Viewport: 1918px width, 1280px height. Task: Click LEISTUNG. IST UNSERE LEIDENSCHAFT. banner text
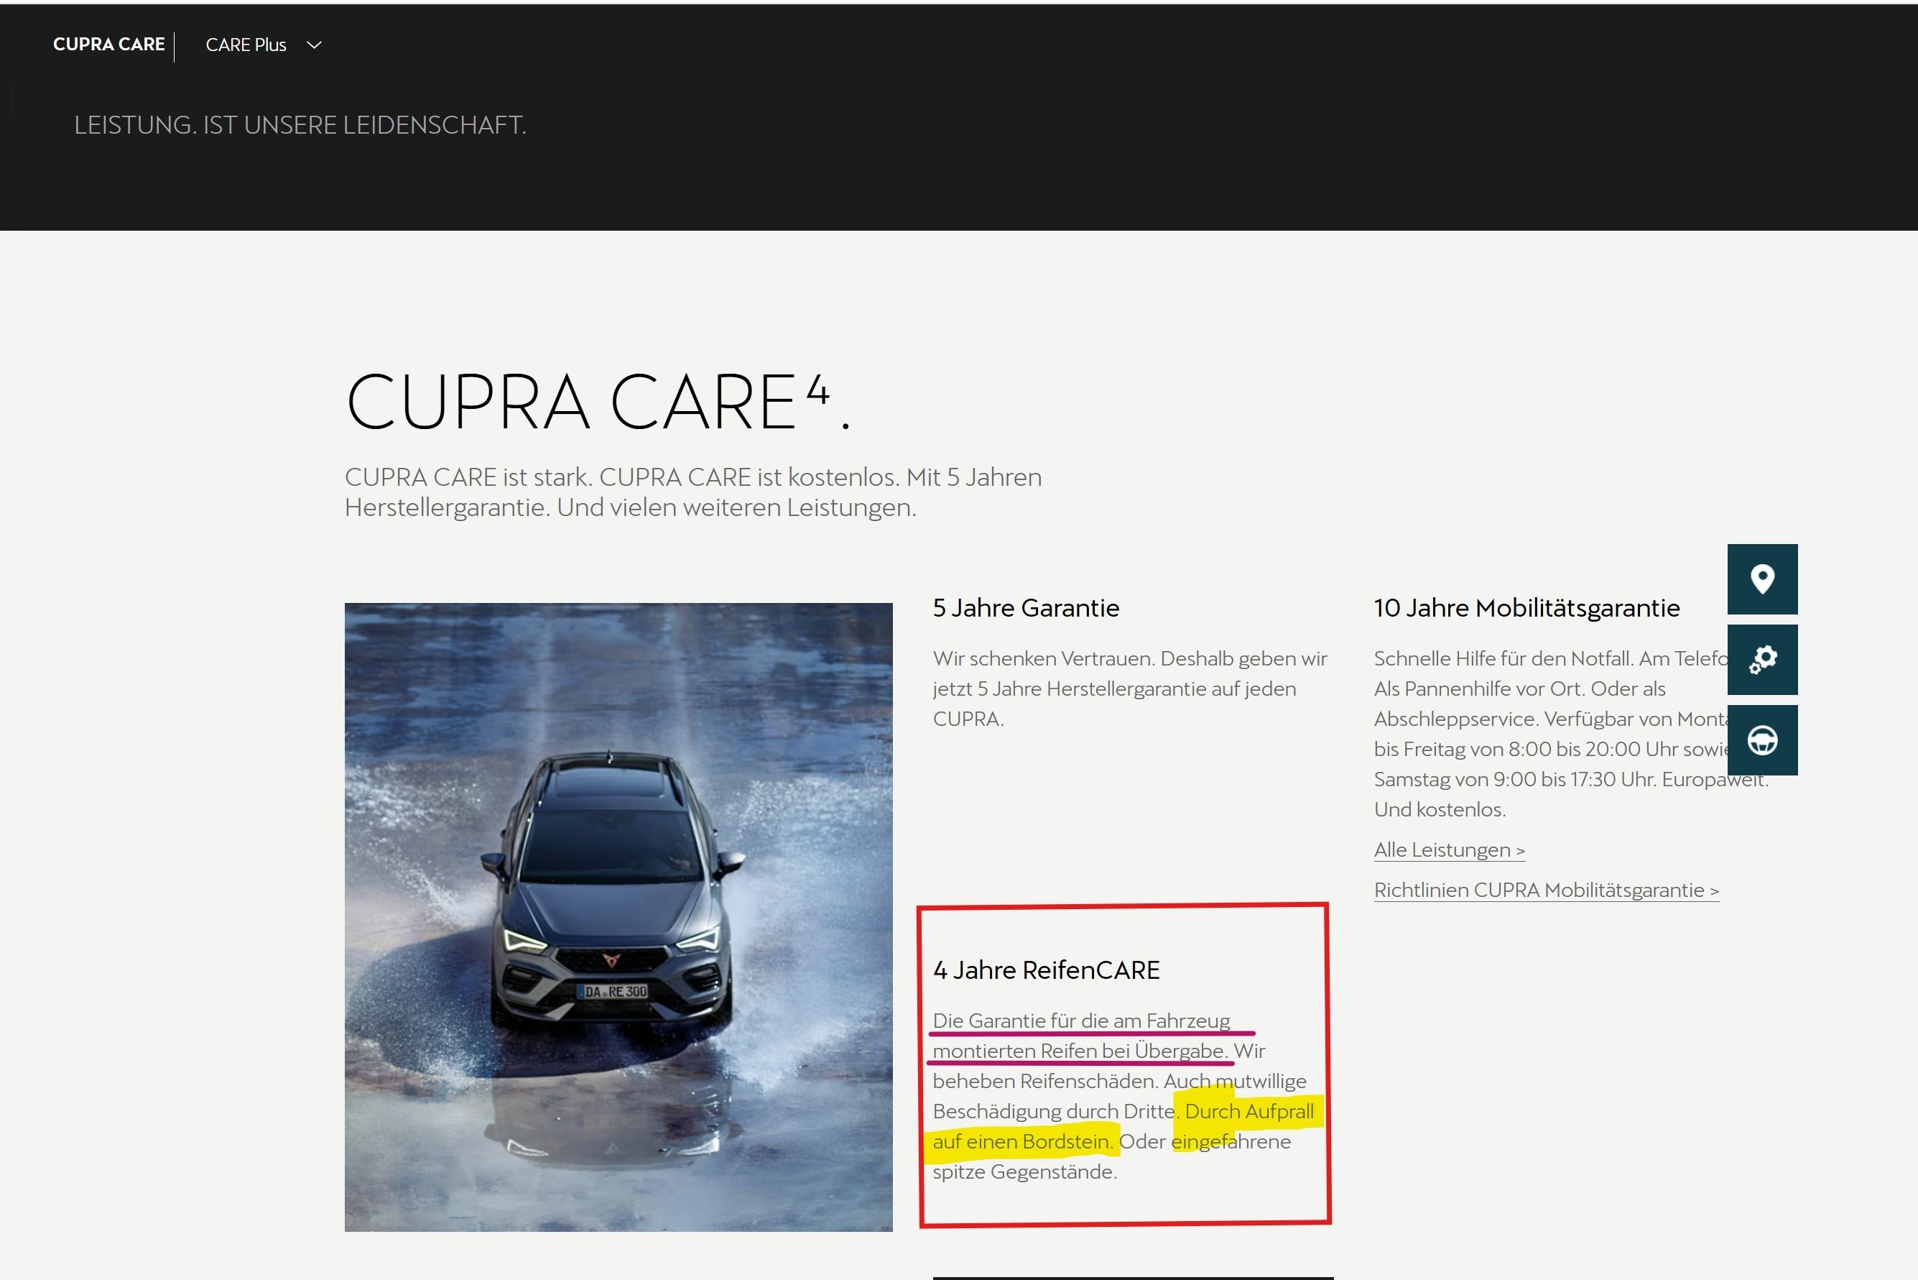point(300,125)
